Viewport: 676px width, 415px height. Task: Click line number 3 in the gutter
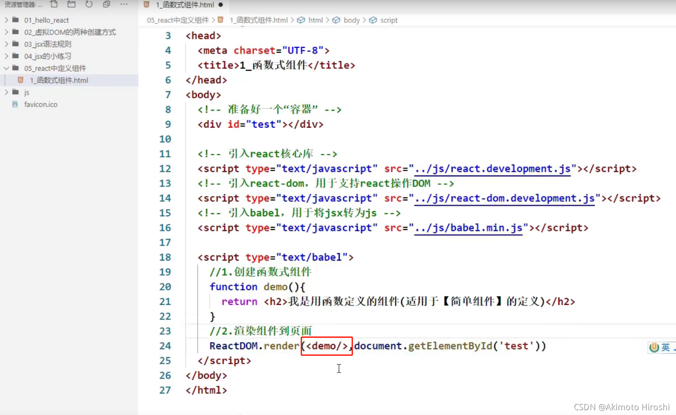(168, 36)
